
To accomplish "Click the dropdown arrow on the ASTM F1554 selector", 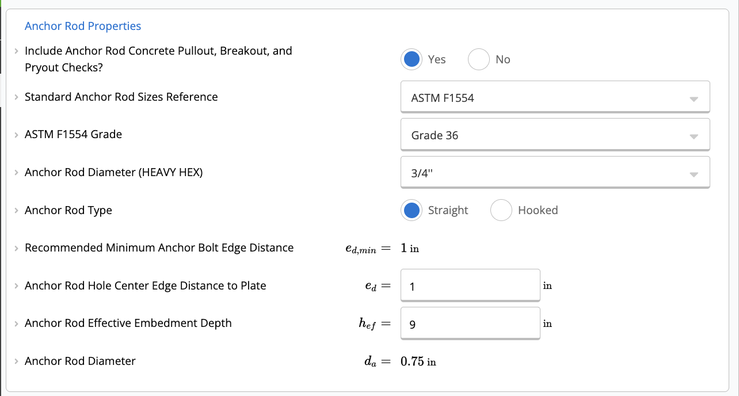I will pos(695,97).
